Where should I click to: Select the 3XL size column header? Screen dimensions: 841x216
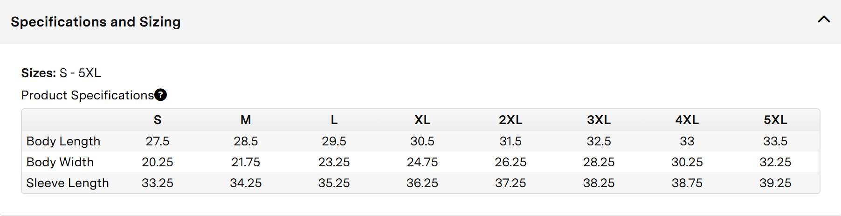pos(599,120)
